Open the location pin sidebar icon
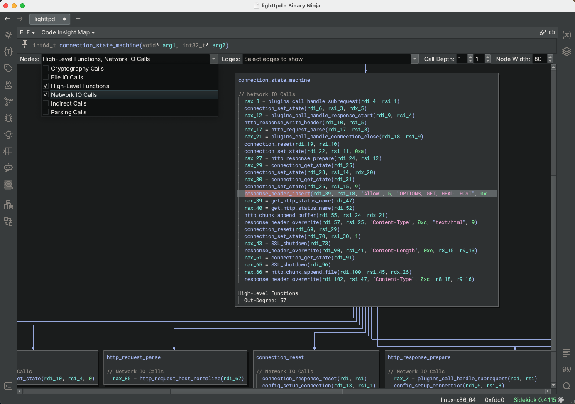 coord(8,85)
